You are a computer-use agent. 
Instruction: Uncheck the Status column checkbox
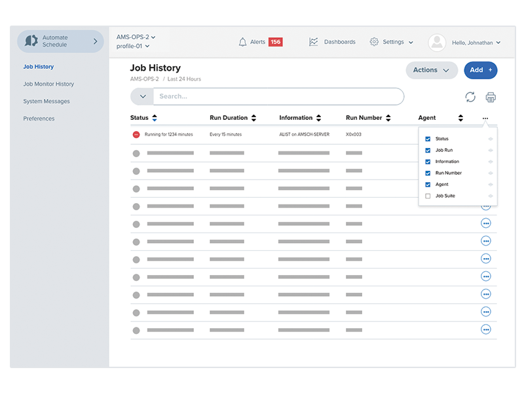(428, 139)
